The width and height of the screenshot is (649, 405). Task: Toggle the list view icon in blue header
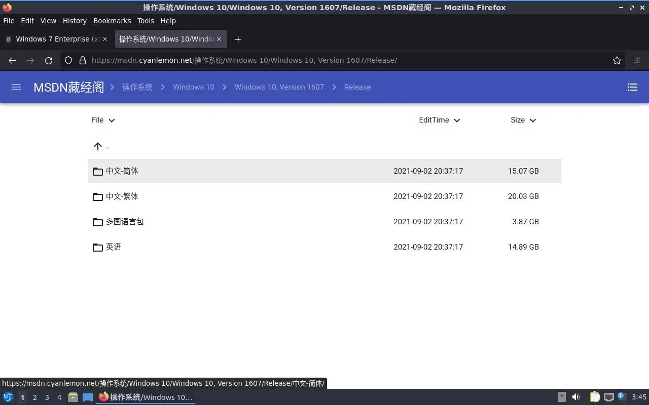(x=632, y=87)
